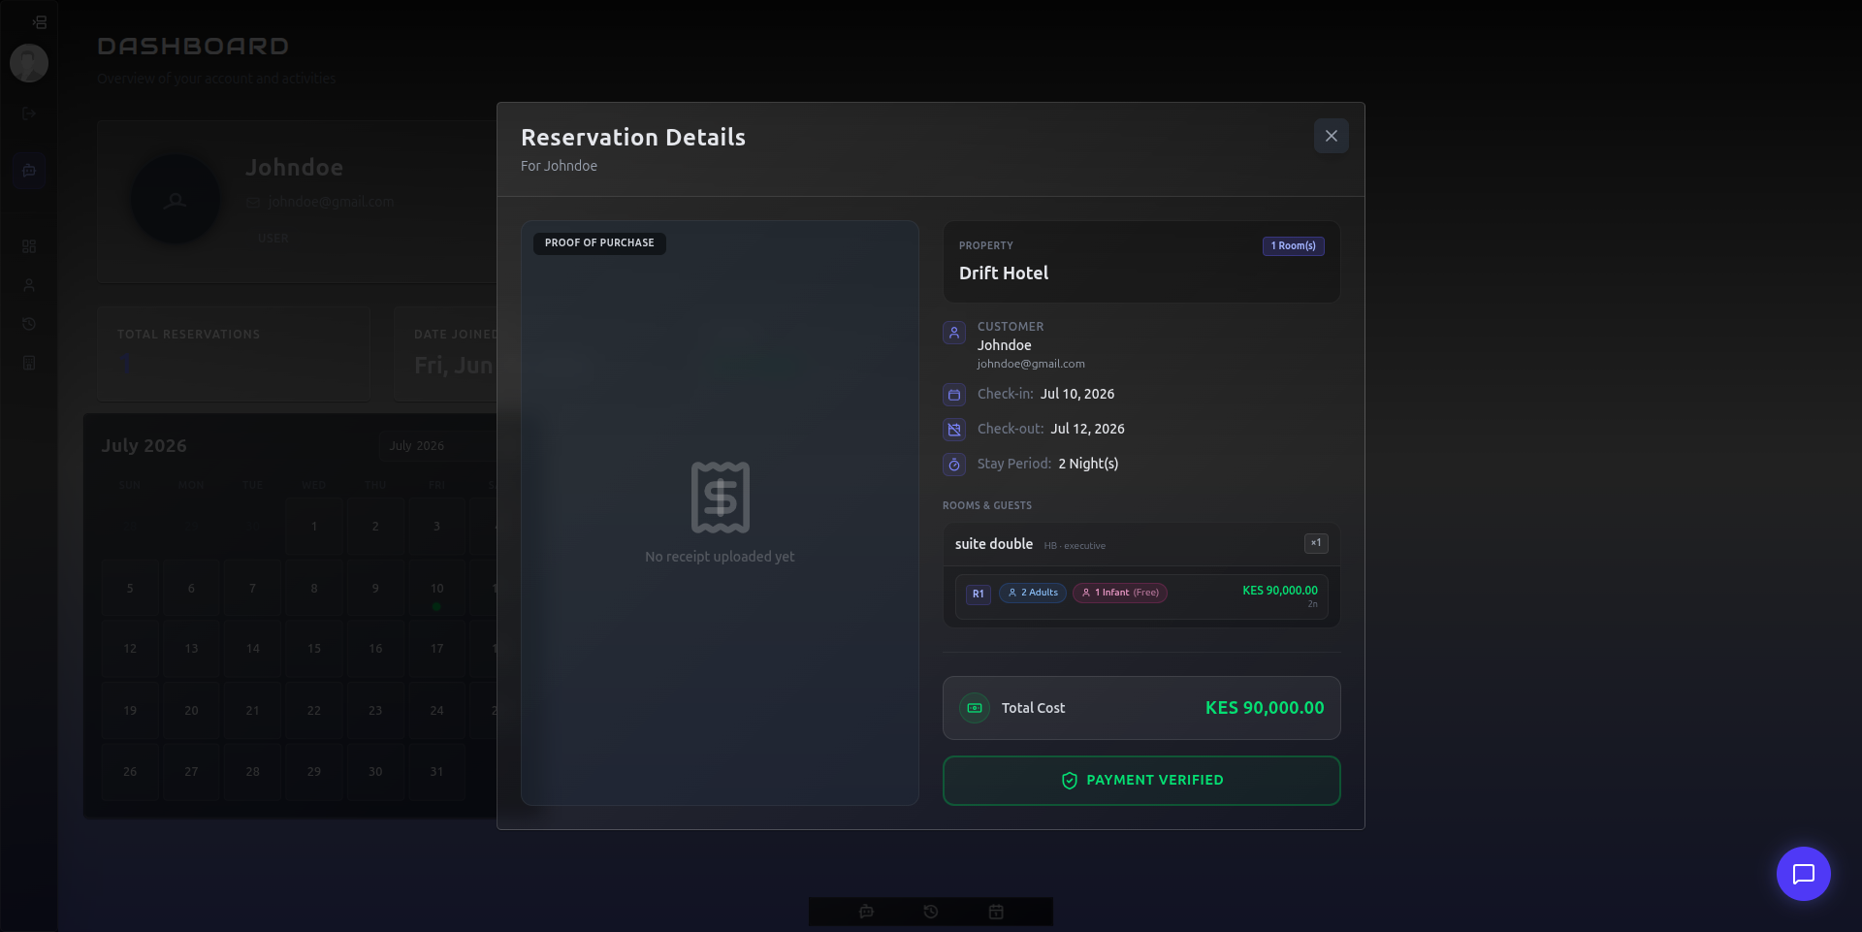Click the 1 Room(s) badge

[1293, 246]
